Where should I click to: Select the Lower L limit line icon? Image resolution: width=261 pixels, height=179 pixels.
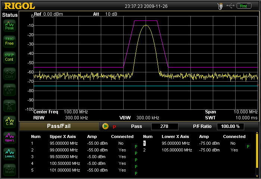pyautogui.click(x=9, y=154)
